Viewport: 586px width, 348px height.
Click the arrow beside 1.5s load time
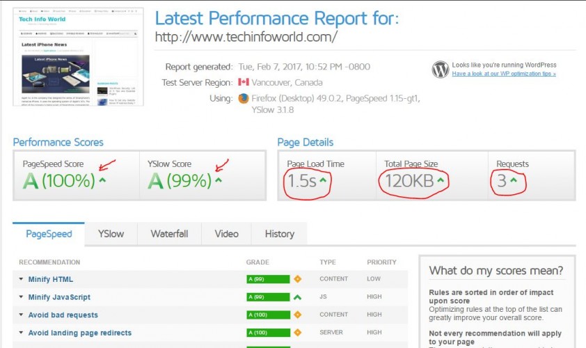click(x=323, y=180)
